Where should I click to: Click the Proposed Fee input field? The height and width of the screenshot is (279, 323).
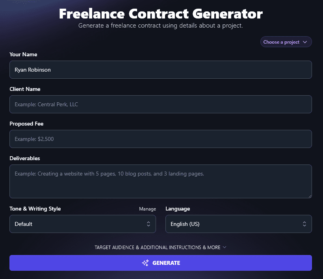click(x=161, y=139)
